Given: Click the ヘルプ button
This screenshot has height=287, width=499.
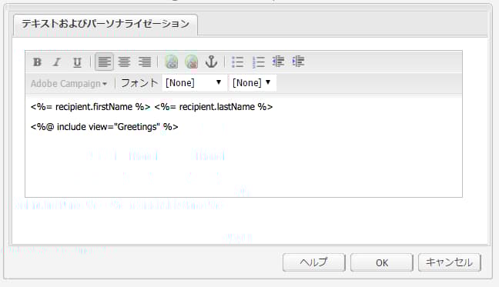Looking at the screenshot, I should pyautogui.click(x=313, y=262).
